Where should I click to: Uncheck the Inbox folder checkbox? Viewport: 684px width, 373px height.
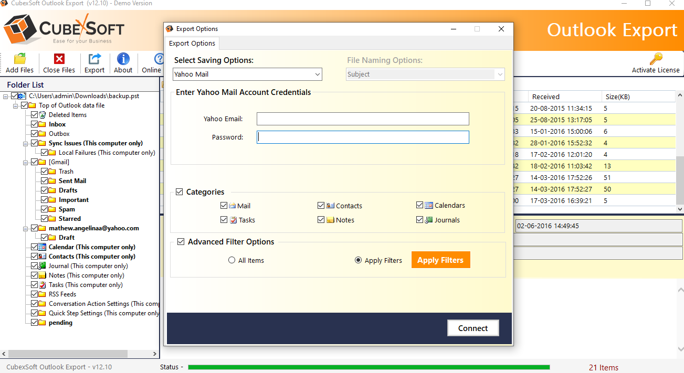click(x=35, y=124)
